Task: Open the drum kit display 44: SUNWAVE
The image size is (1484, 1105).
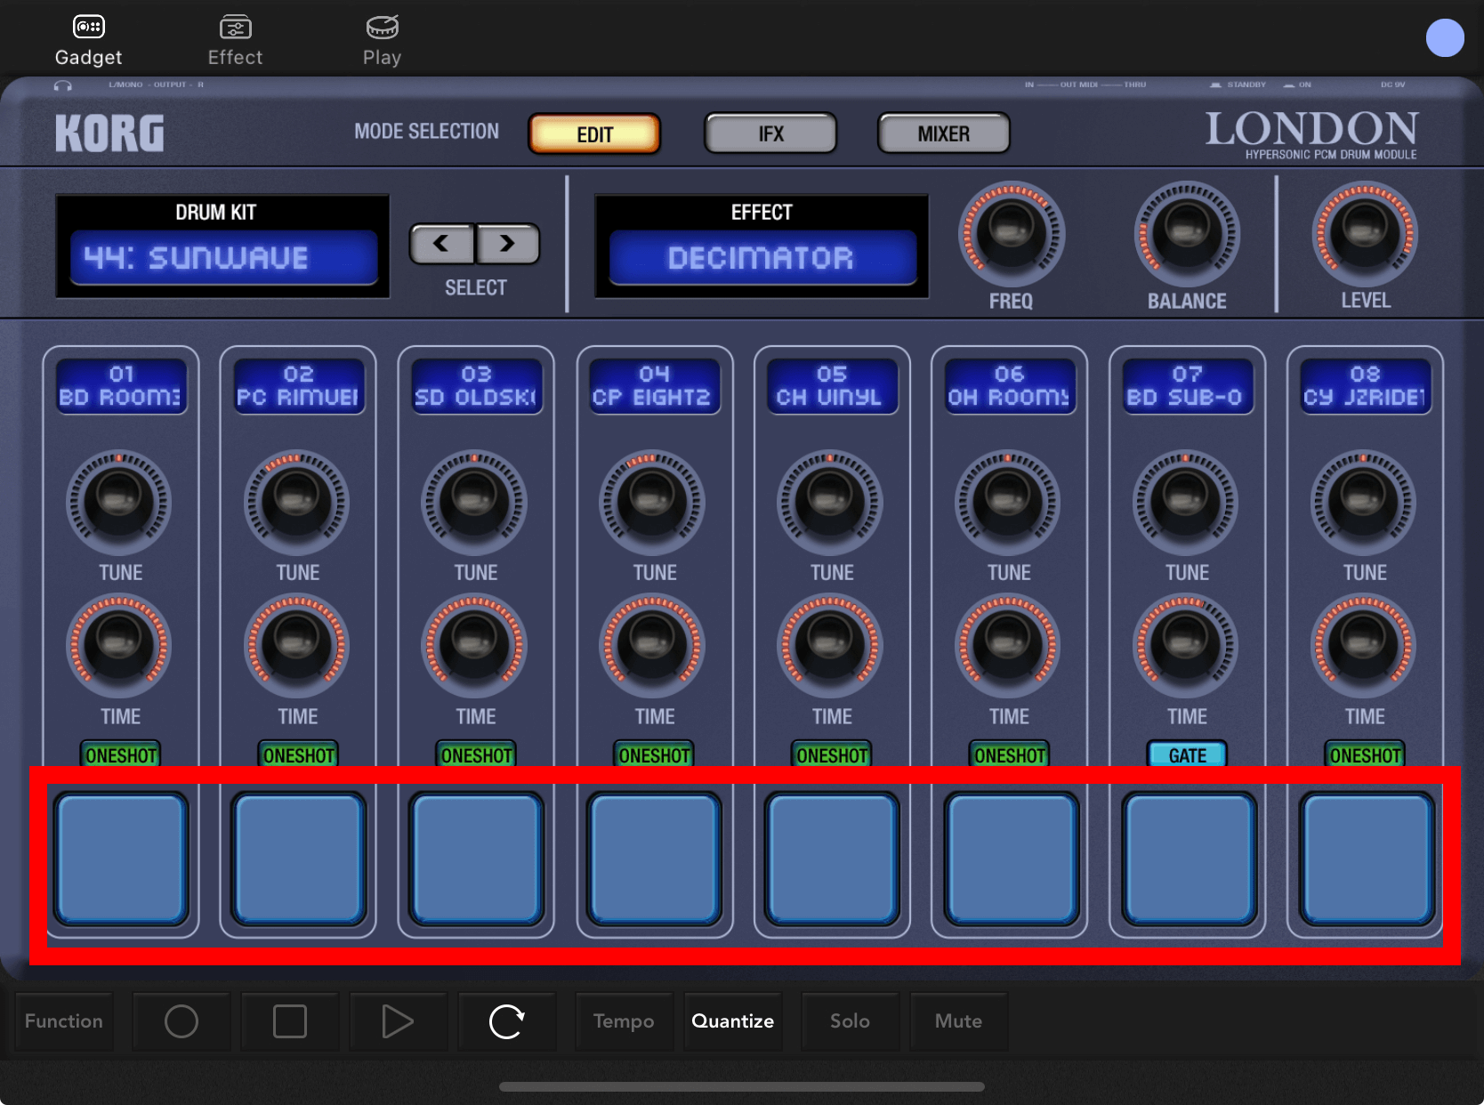Action: click(x=223, y=258)
